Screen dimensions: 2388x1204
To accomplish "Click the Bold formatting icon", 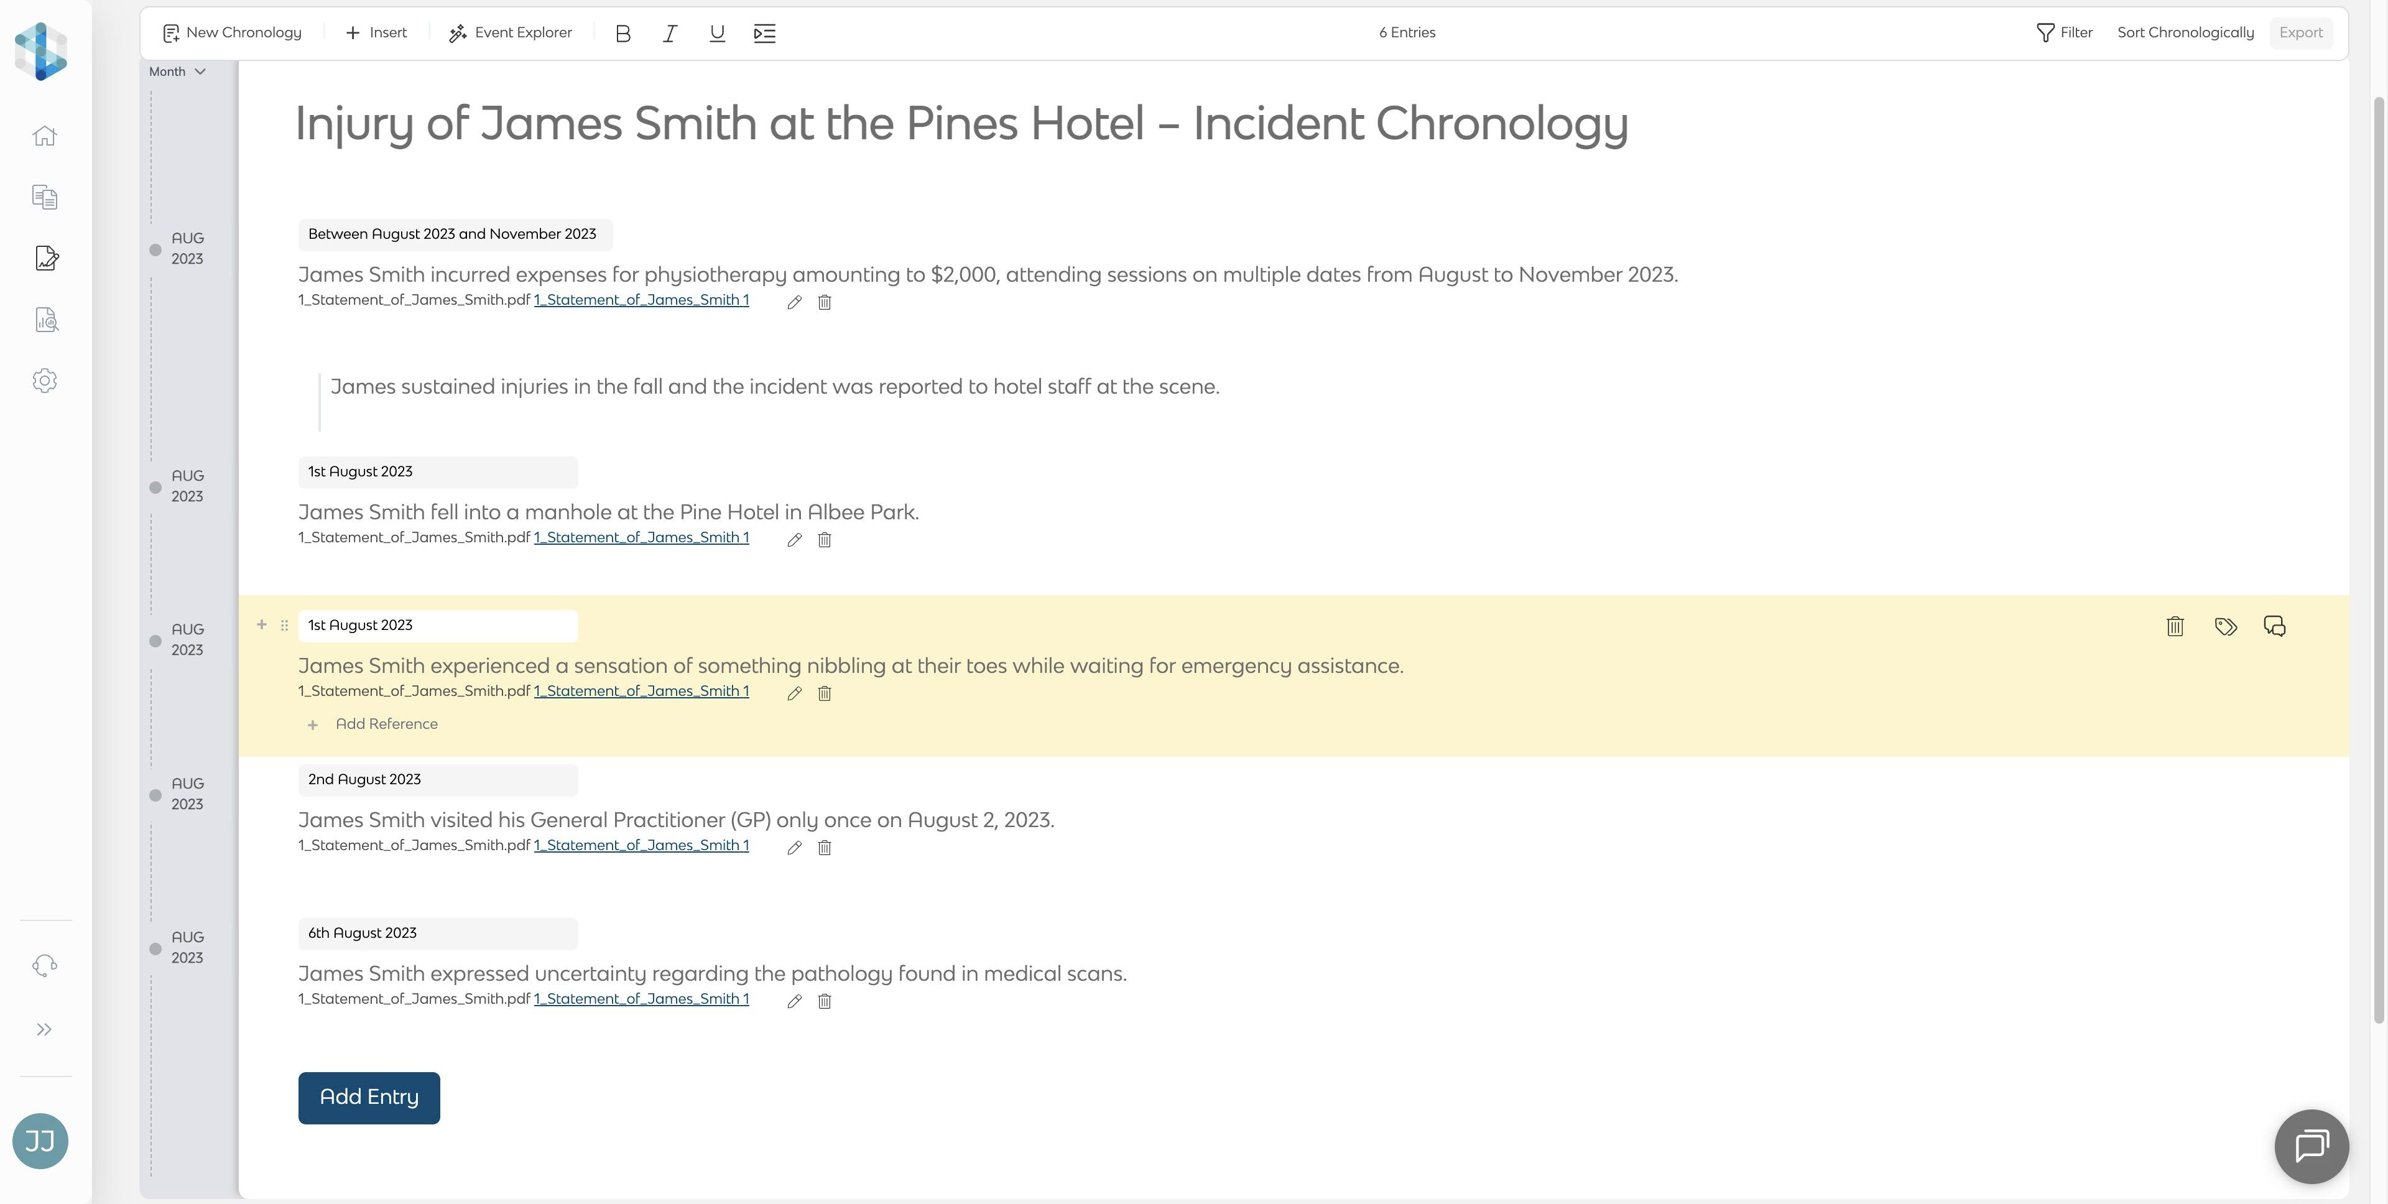I will click(x=623, y=34).
